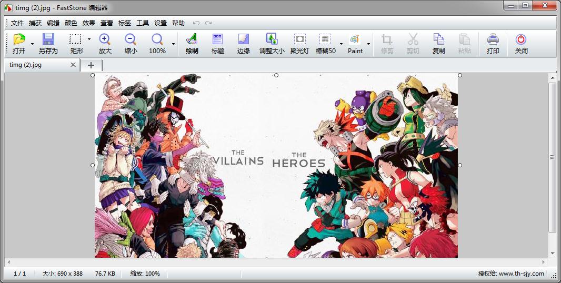This screenshot has height=283, width=561.
Task: Click the 缩放: 100% status text
Action: [x=145, y=274]
